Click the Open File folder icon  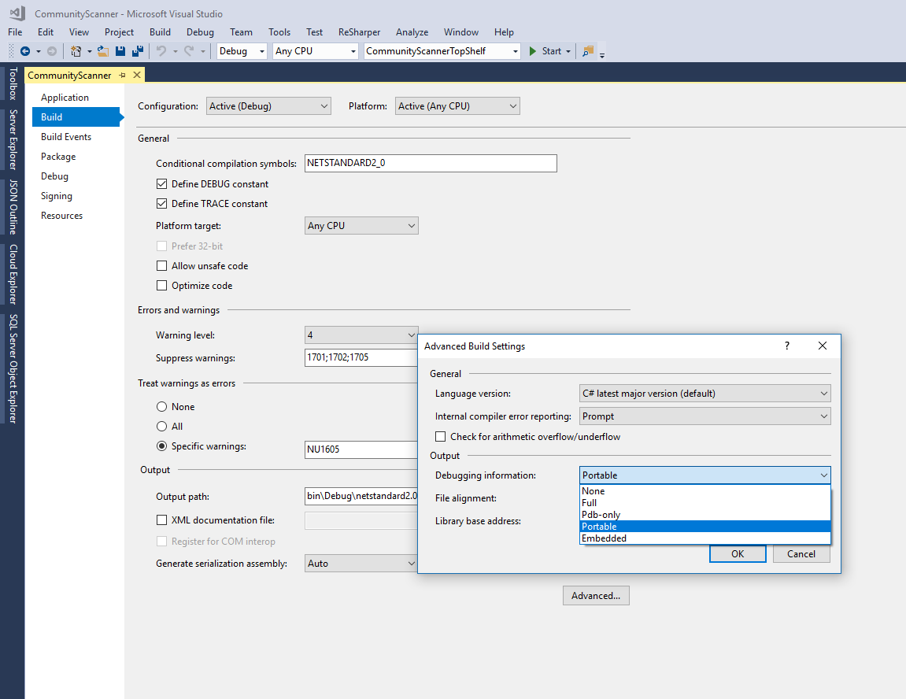[x=103, y=51]
